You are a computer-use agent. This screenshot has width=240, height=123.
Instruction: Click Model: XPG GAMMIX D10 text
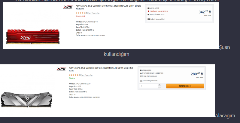click(x=87, y=22)
